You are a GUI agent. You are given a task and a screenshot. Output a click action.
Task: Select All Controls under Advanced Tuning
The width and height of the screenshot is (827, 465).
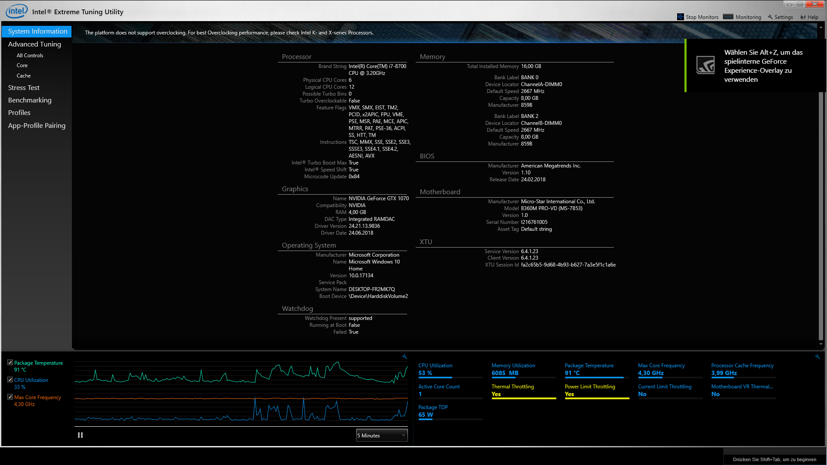coord(30,56)
